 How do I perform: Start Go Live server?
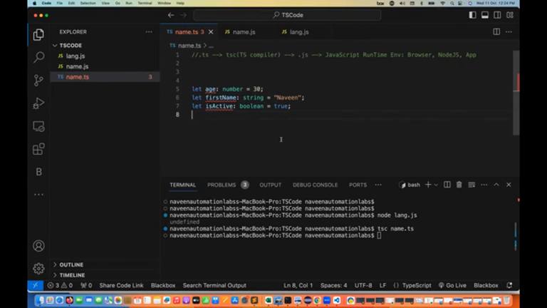coord(452,285)
